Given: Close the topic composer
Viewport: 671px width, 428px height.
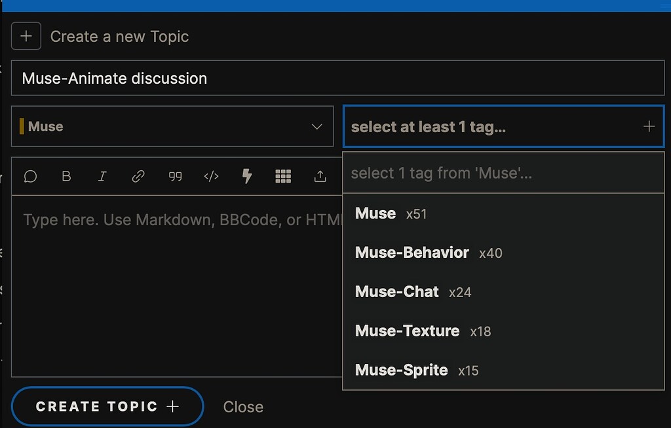Looking at the screenshot, I should click(243, 406).
